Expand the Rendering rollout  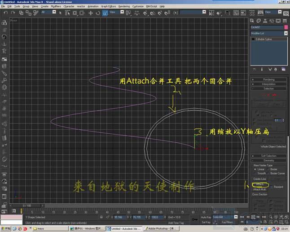269,79
